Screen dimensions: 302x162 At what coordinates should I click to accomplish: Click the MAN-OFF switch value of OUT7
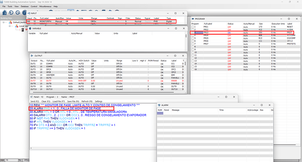[82, 81]
